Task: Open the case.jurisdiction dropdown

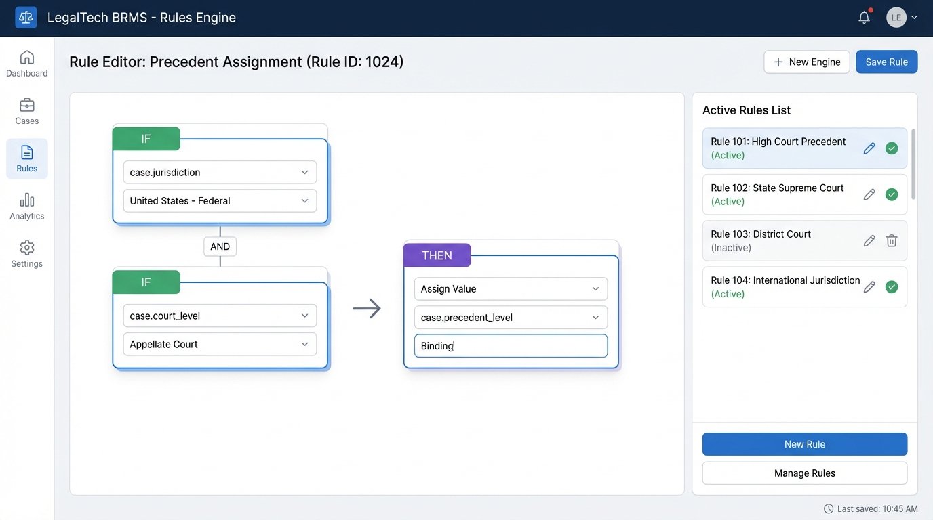Action: pos(219,172)
